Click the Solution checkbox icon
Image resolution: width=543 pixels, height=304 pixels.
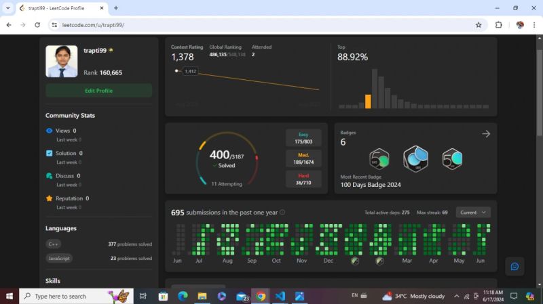pyautogui.click(x=49, y=153)
